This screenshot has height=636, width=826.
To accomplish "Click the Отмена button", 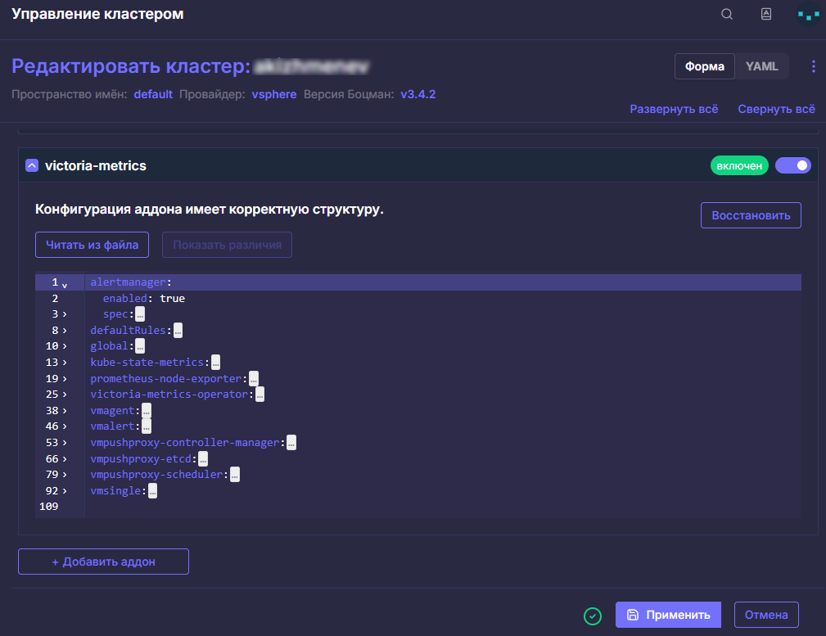I will click(766, 615).
